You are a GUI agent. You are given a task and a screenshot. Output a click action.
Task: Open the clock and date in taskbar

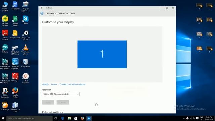(209, 118)
